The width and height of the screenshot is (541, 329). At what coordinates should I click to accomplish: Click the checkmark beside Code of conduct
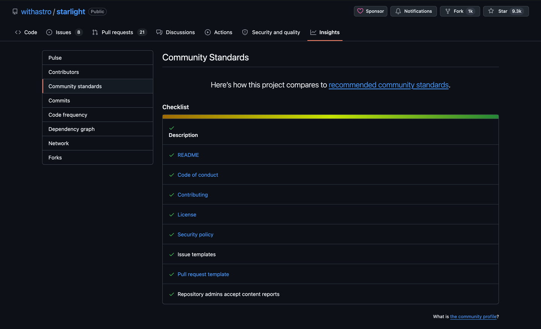point(172,175)
